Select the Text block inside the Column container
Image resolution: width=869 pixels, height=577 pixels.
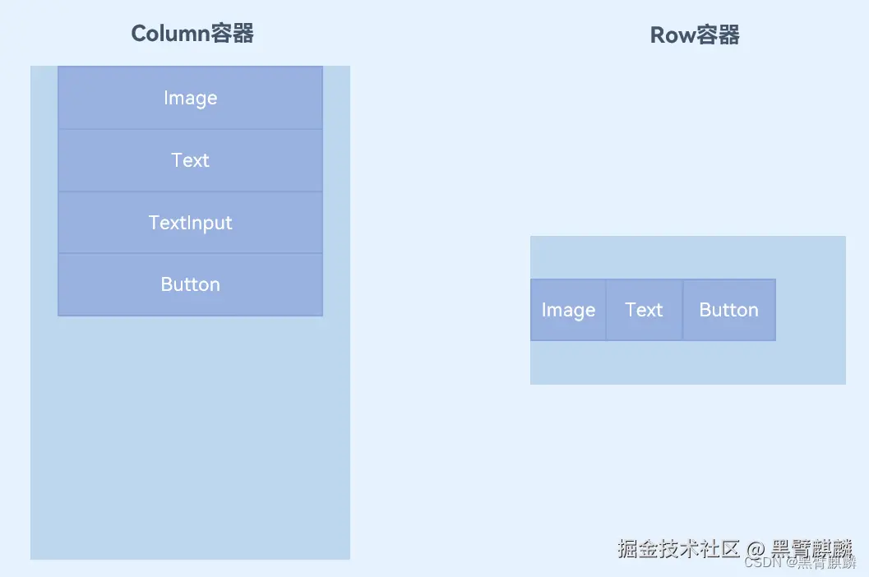pyautogui.click(x=190, y=160)
